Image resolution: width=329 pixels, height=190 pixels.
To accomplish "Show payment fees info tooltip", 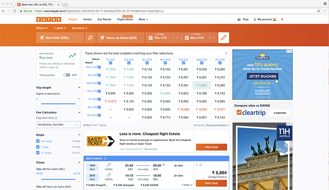I will click(x=56, y=118).
